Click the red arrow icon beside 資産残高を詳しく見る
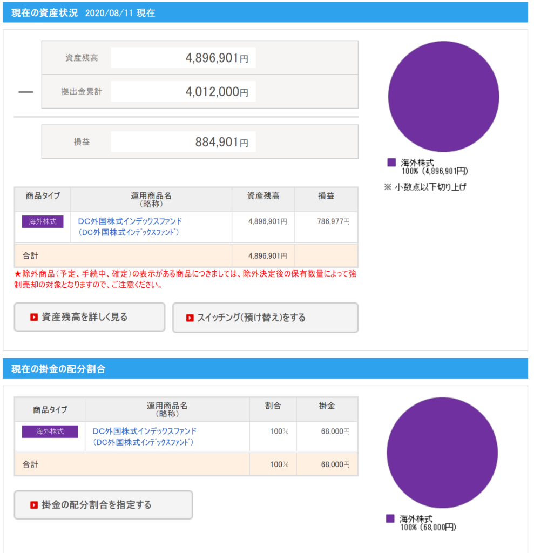534x553 pixels. coord(34,318)
